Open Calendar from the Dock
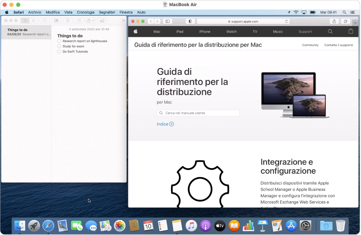 [x=148, y=226]
